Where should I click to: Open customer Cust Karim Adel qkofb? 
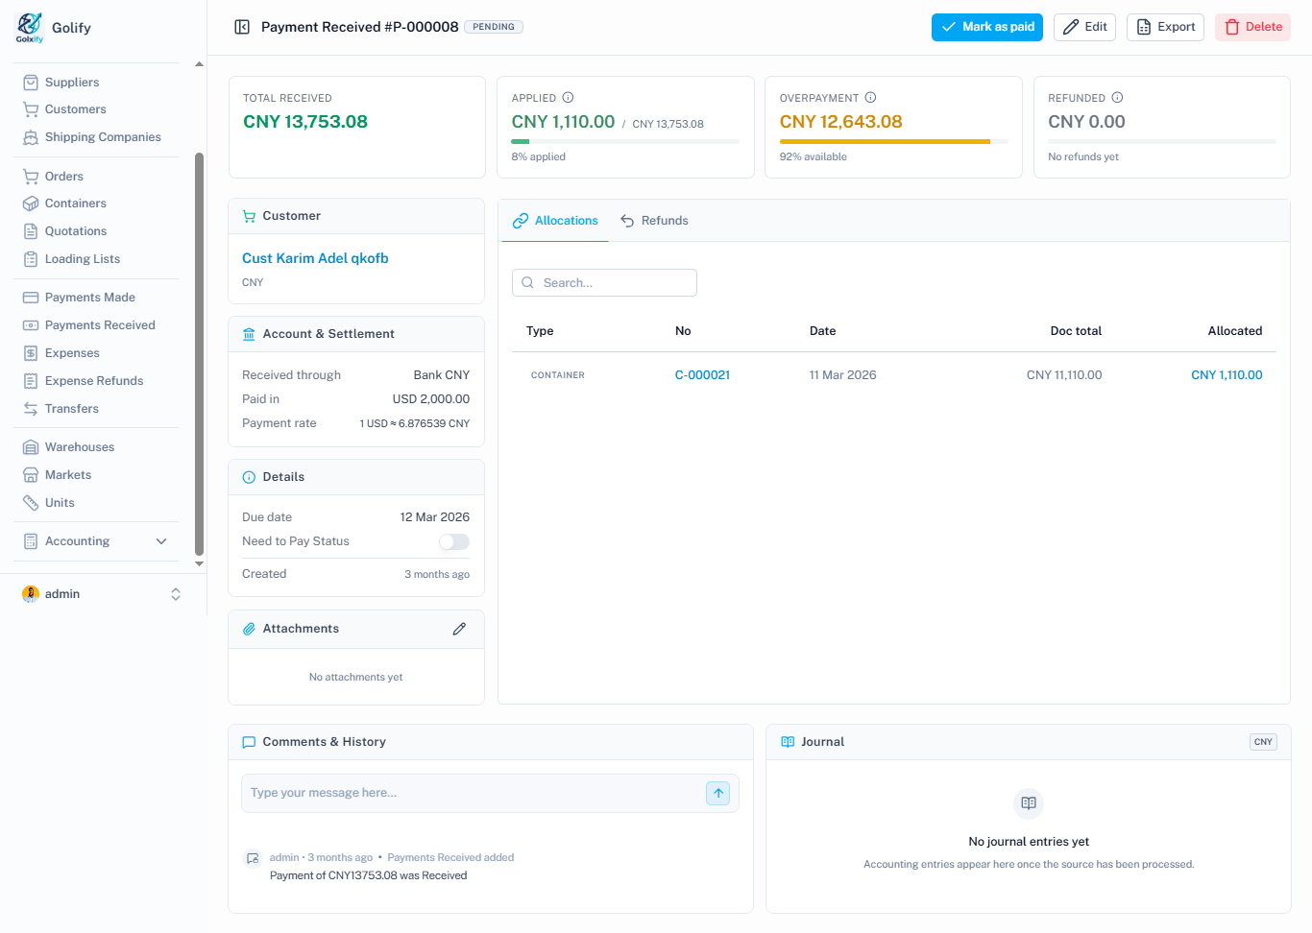click(x=315, y=258)
